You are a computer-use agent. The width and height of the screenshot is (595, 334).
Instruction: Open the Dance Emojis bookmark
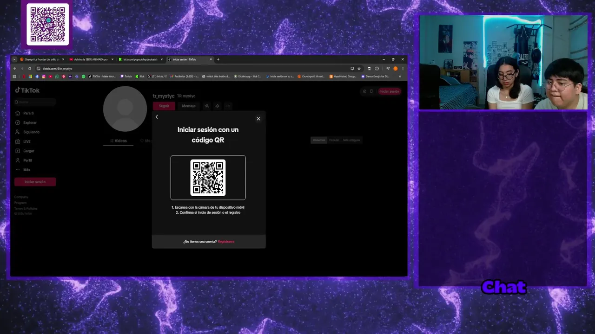coord(375,77)
